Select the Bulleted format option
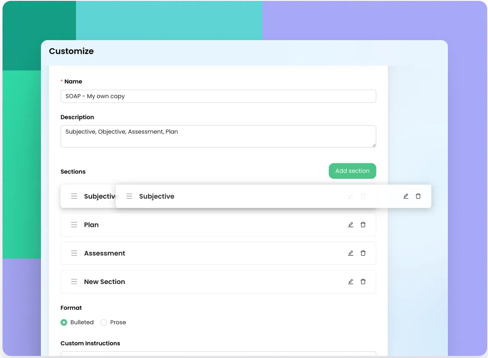This screenshot has height=358, width=488. pos(64,322)
